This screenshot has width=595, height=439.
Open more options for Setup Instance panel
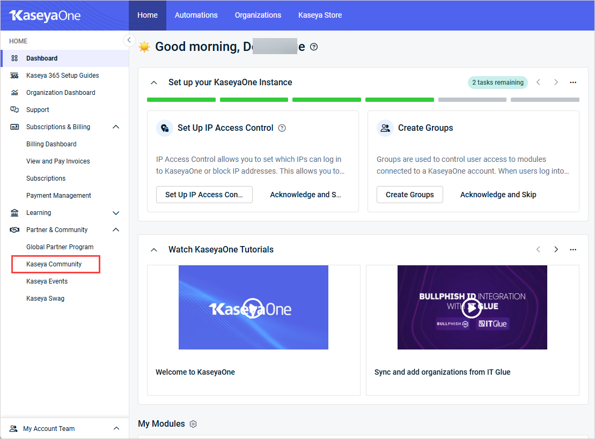[x=573, y=83]
